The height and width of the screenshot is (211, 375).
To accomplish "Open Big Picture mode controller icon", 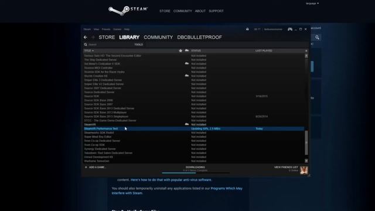I will coord(290,29).
